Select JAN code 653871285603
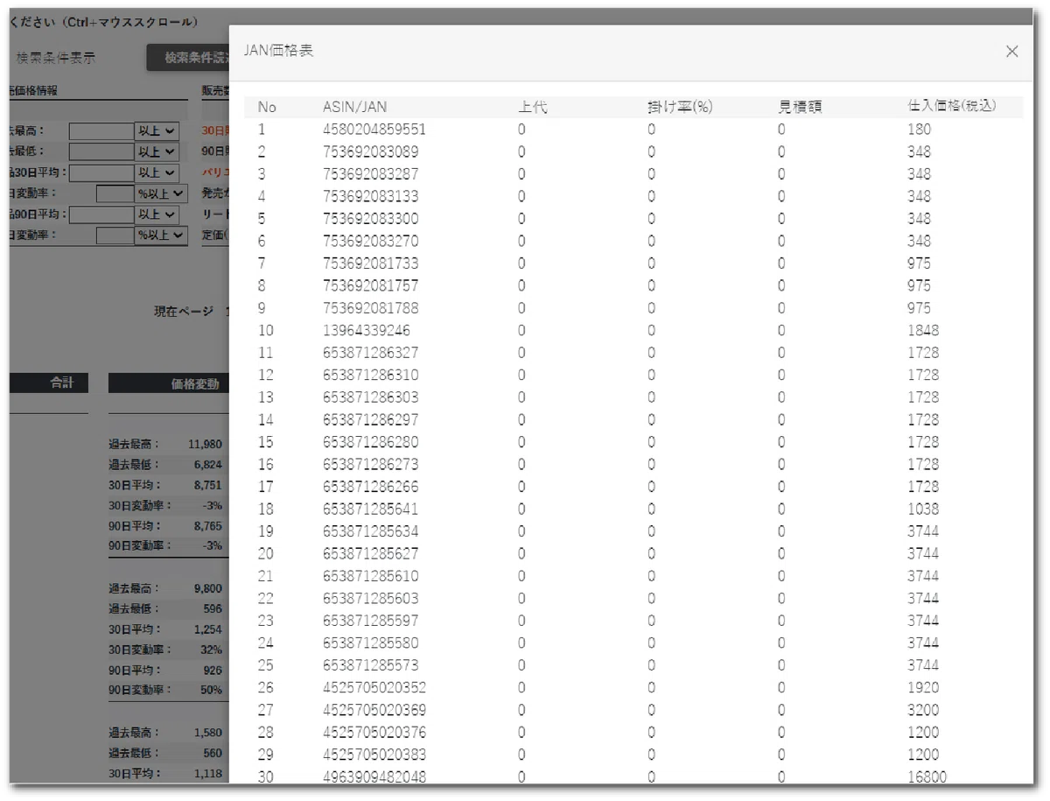 [x=370, y=598]
